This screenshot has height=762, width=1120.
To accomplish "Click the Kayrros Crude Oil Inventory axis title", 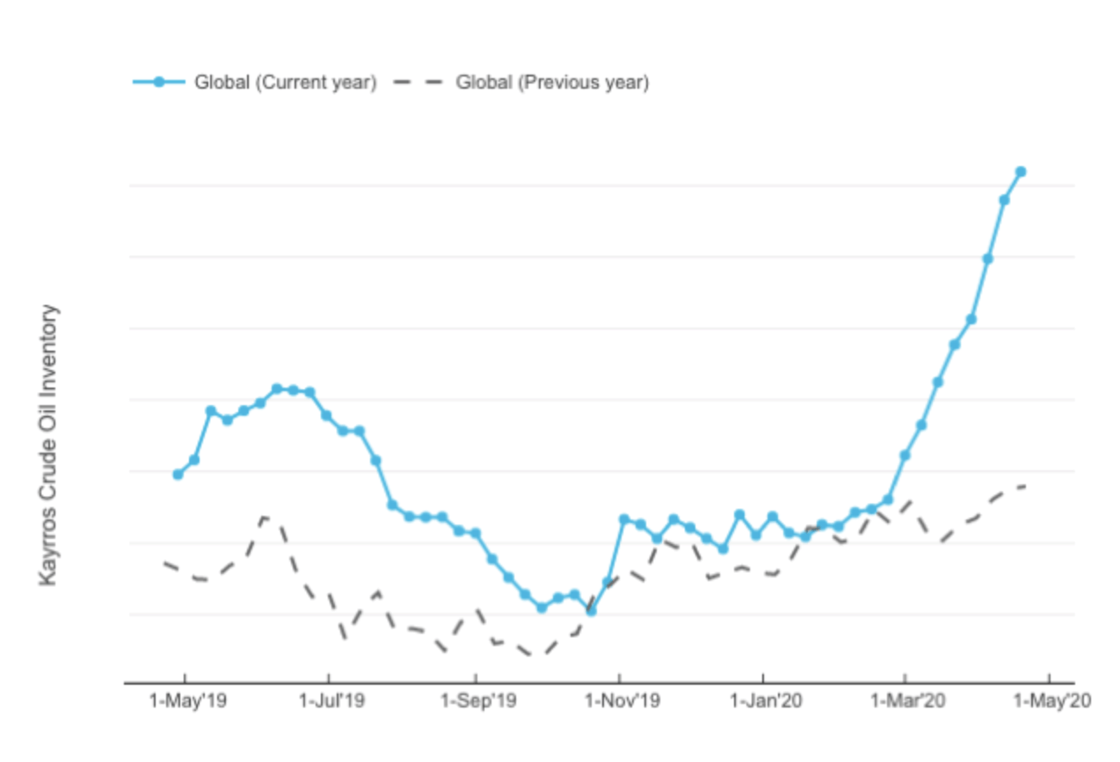I will [x=49, y=446].
